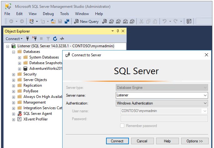Open the Window menu
The image size is (214, 148).
tap(82, 14)
